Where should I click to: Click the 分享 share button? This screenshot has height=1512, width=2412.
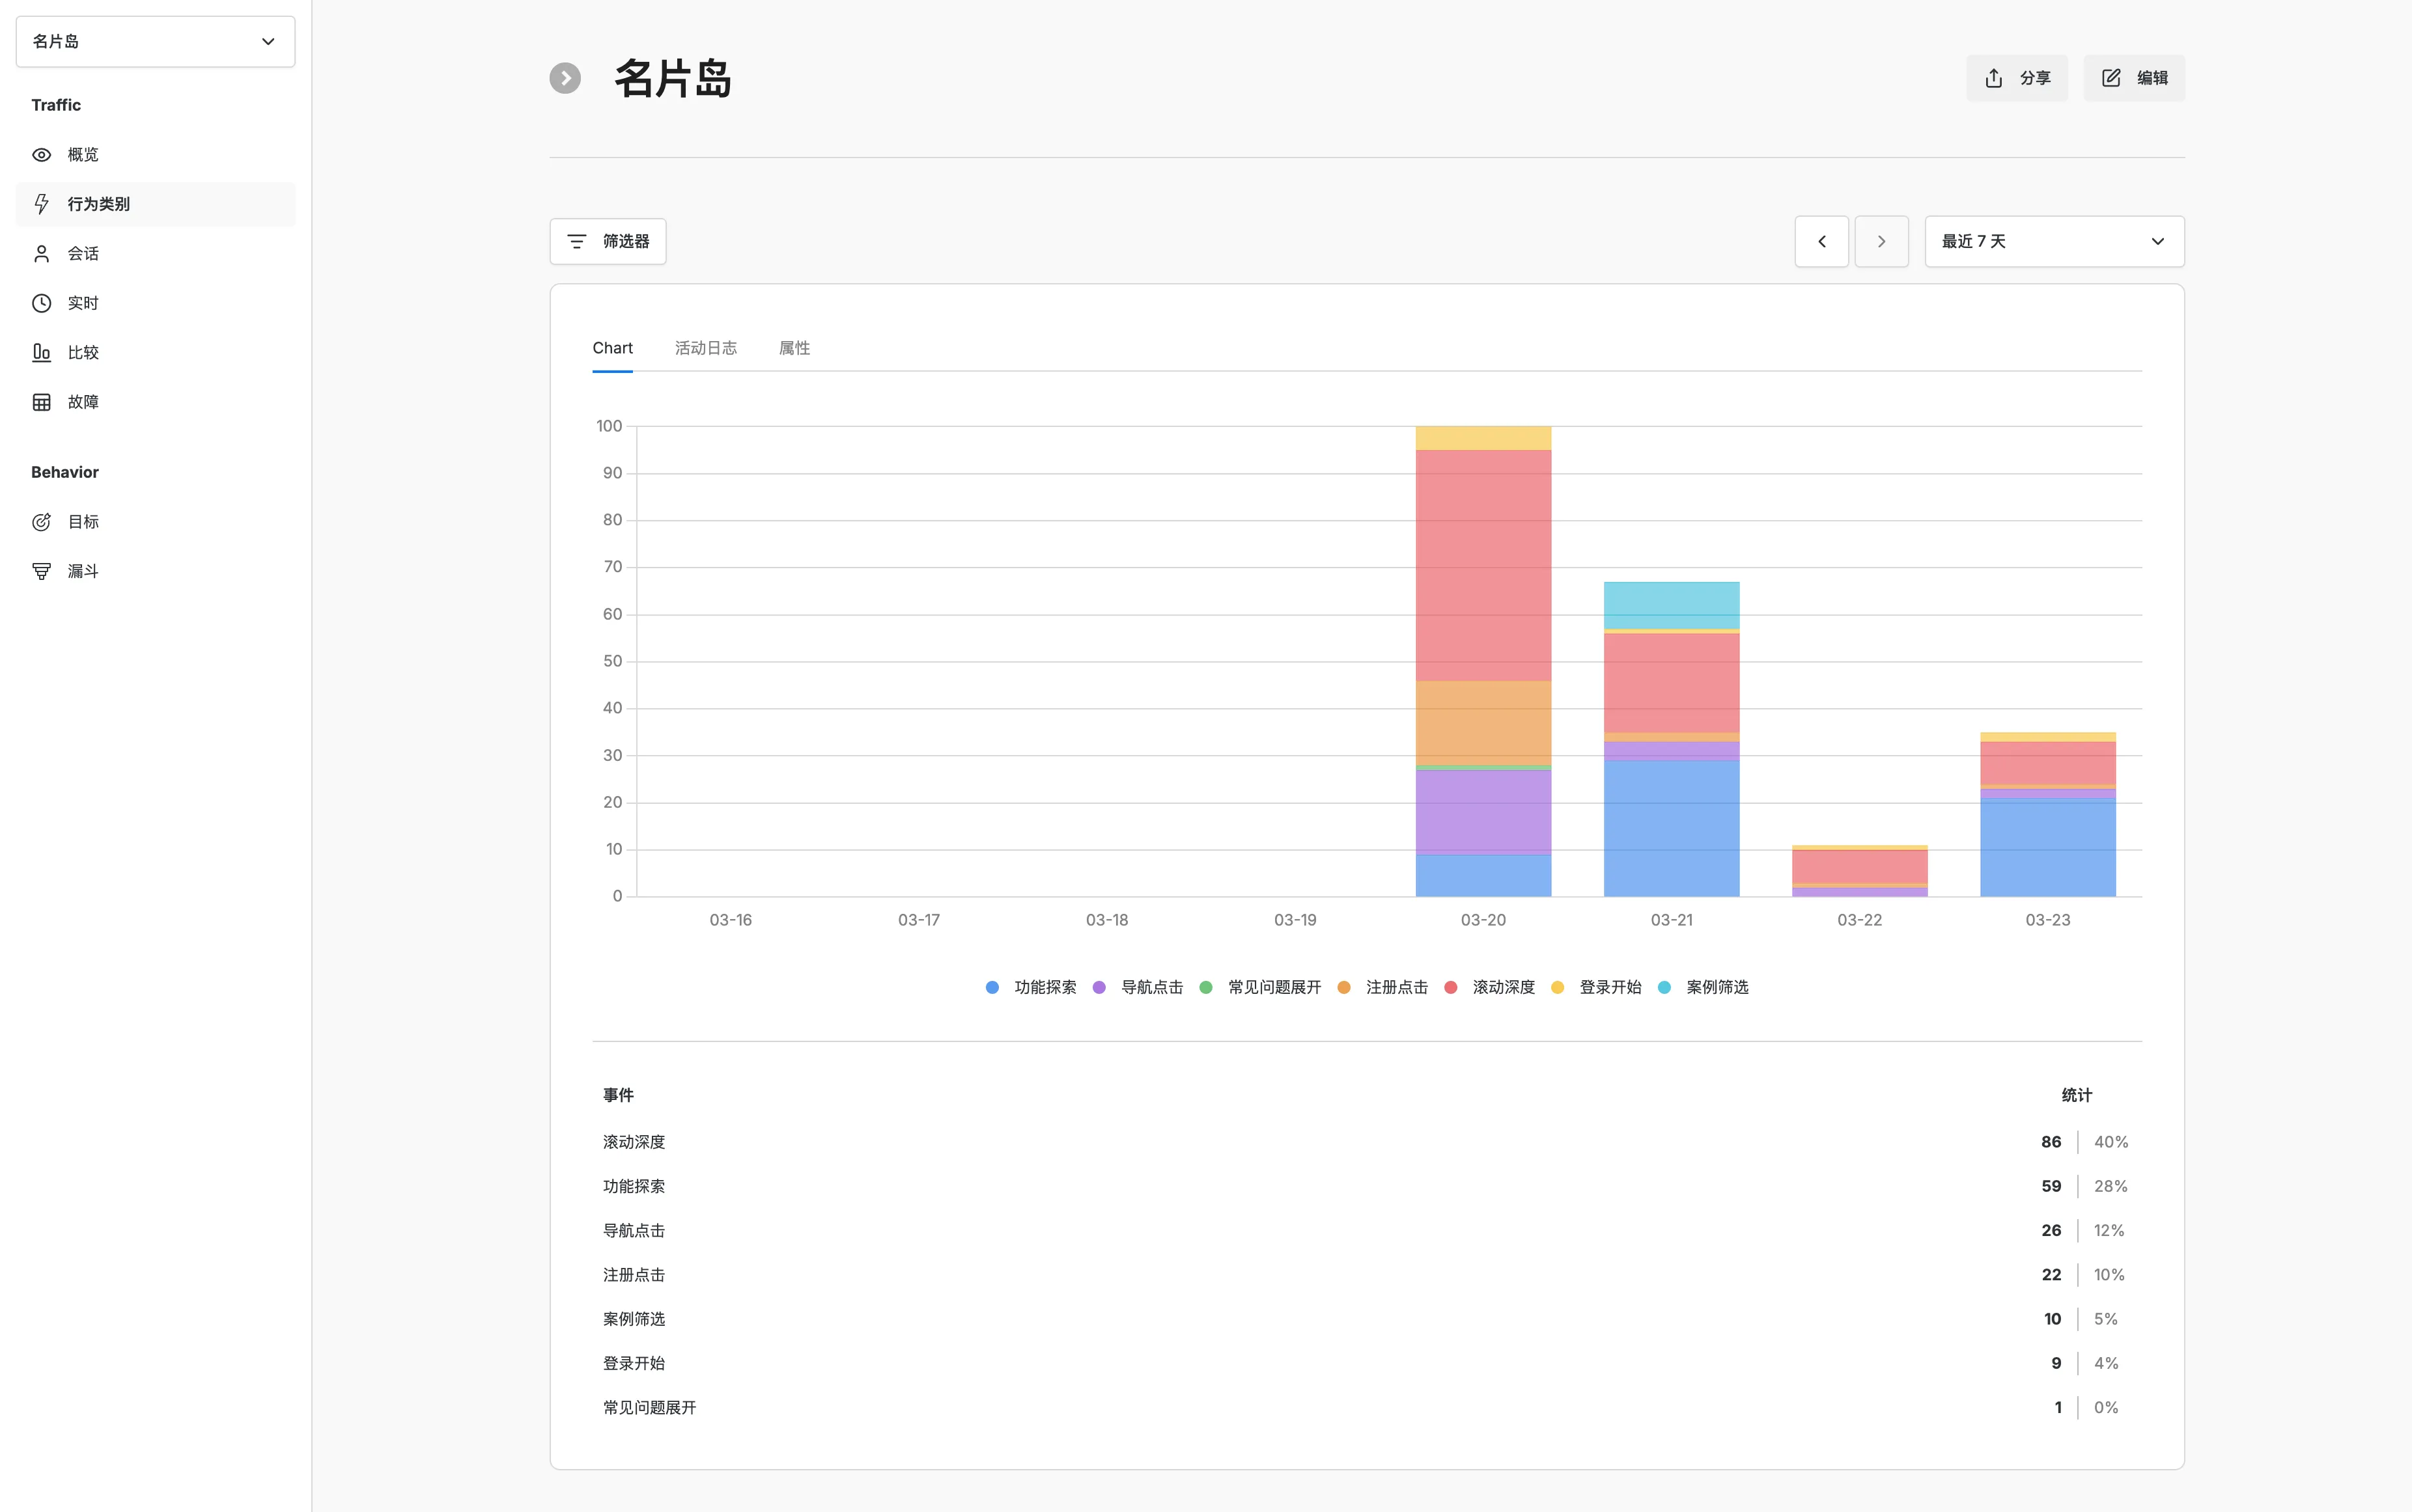tap(2017, 78)
